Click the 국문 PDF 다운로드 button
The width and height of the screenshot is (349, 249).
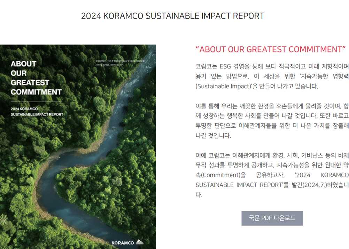[x=272, y=218]
